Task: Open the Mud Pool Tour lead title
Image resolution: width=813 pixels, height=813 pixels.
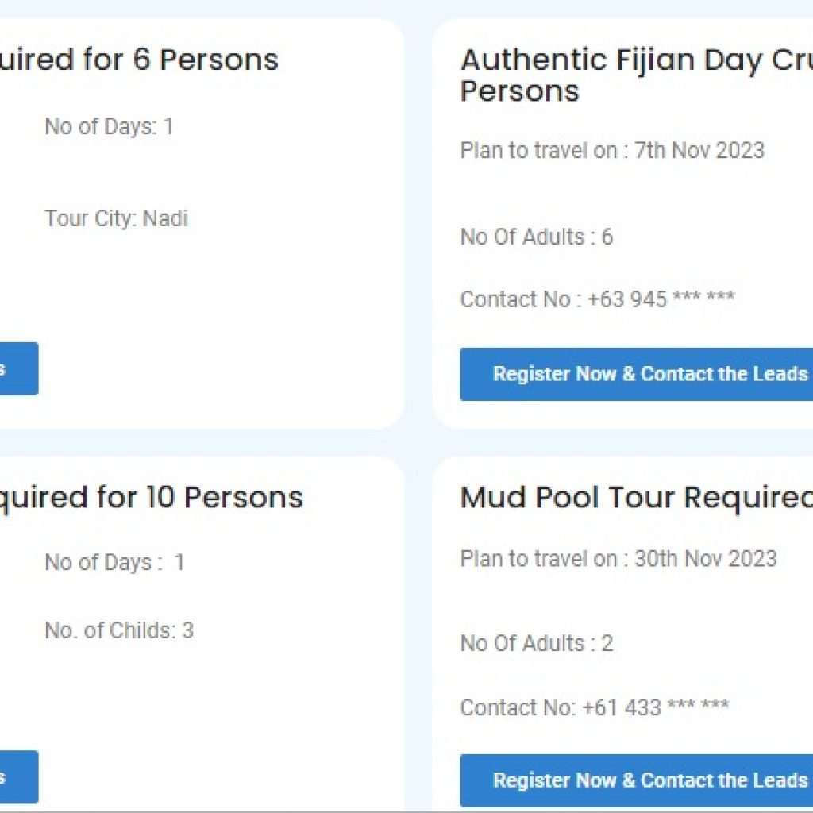Action: [635, 497]
